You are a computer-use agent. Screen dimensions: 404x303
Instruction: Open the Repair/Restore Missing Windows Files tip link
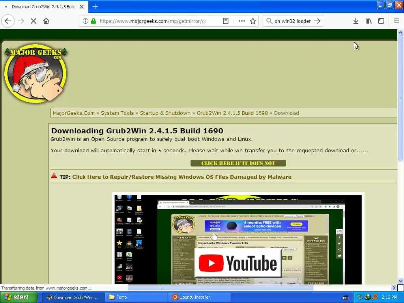182,177
